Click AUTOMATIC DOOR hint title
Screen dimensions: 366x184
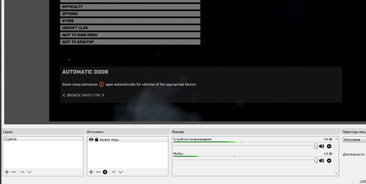coord(85,72)
